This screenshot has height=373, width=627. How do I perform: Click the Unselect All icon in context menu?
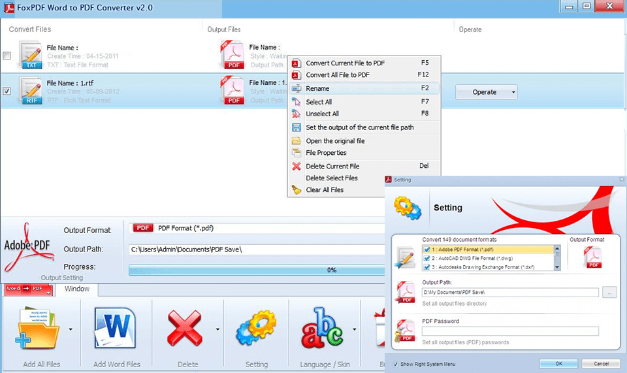pos(297,114)
